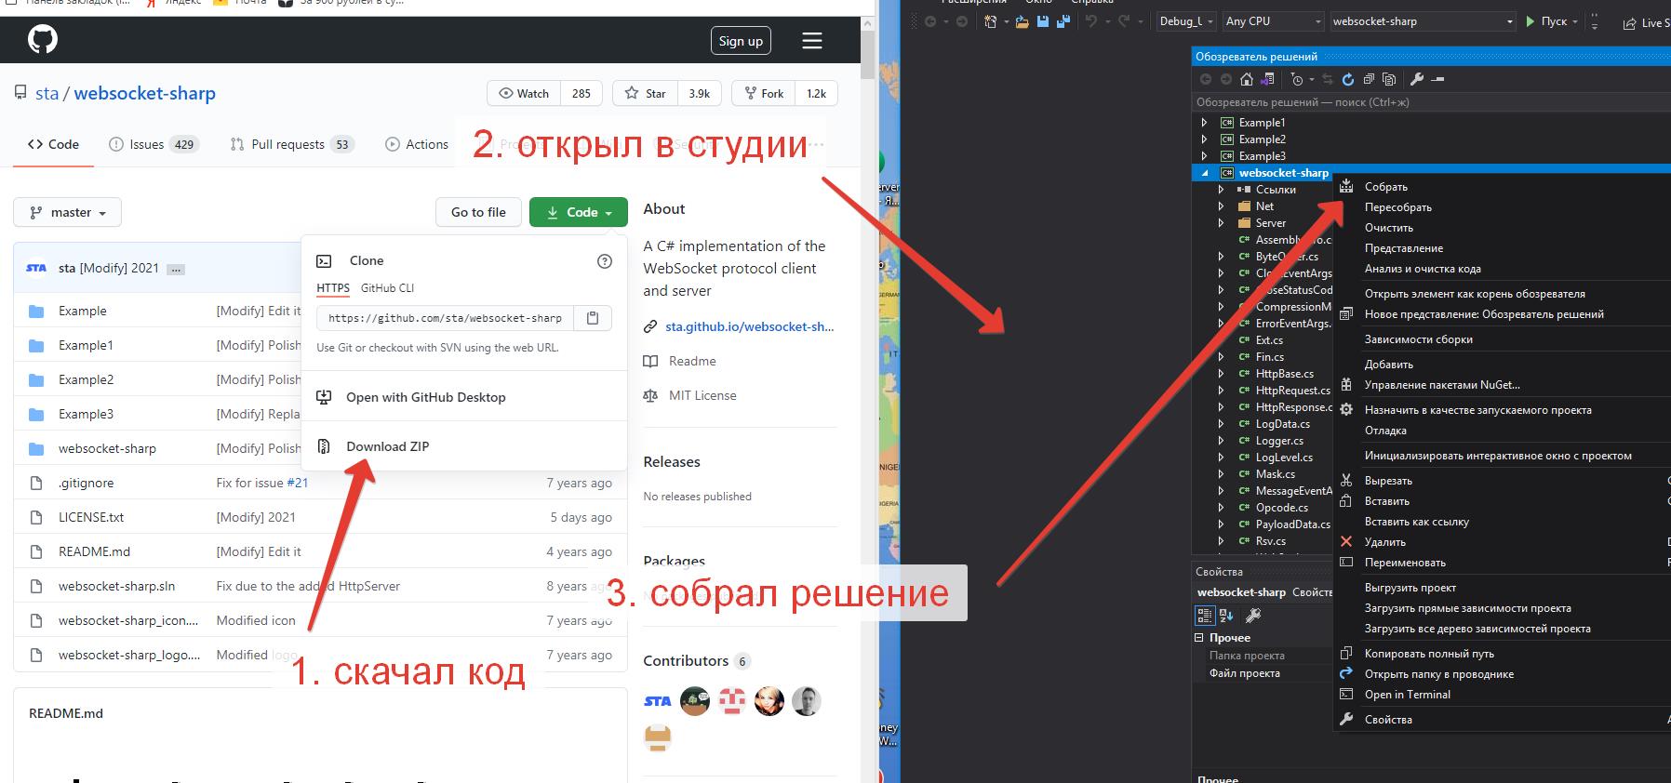Select the clone URL text field

pos(446,318)
